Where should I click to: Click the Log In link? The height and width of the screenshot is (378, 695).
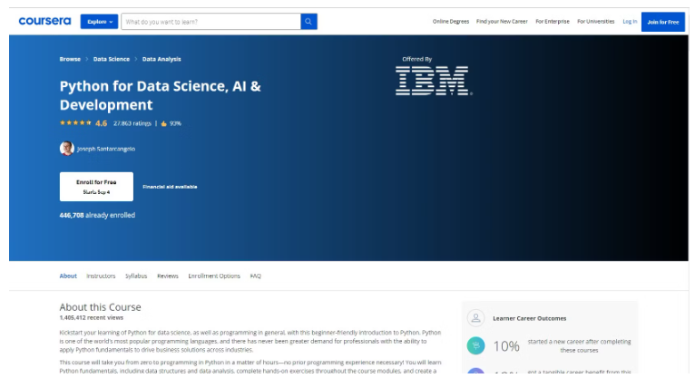[x=630, y=21]
